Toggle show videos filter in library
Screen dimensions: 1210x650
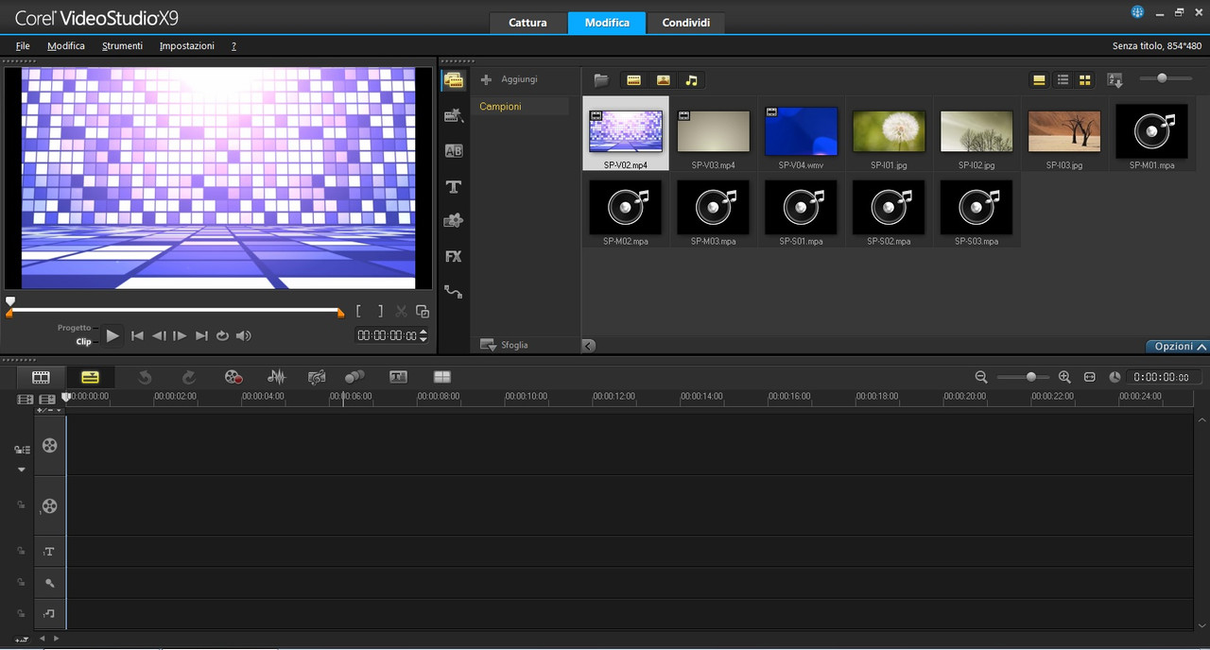[633, 80]
